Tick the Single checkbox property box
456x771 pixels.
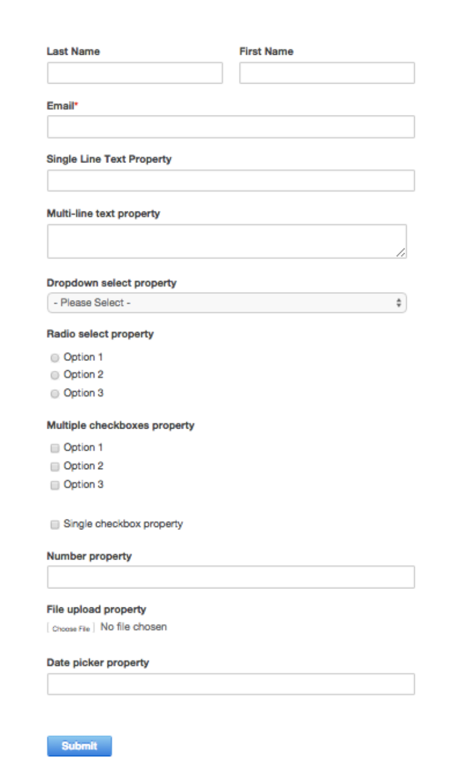pos(55,525)
